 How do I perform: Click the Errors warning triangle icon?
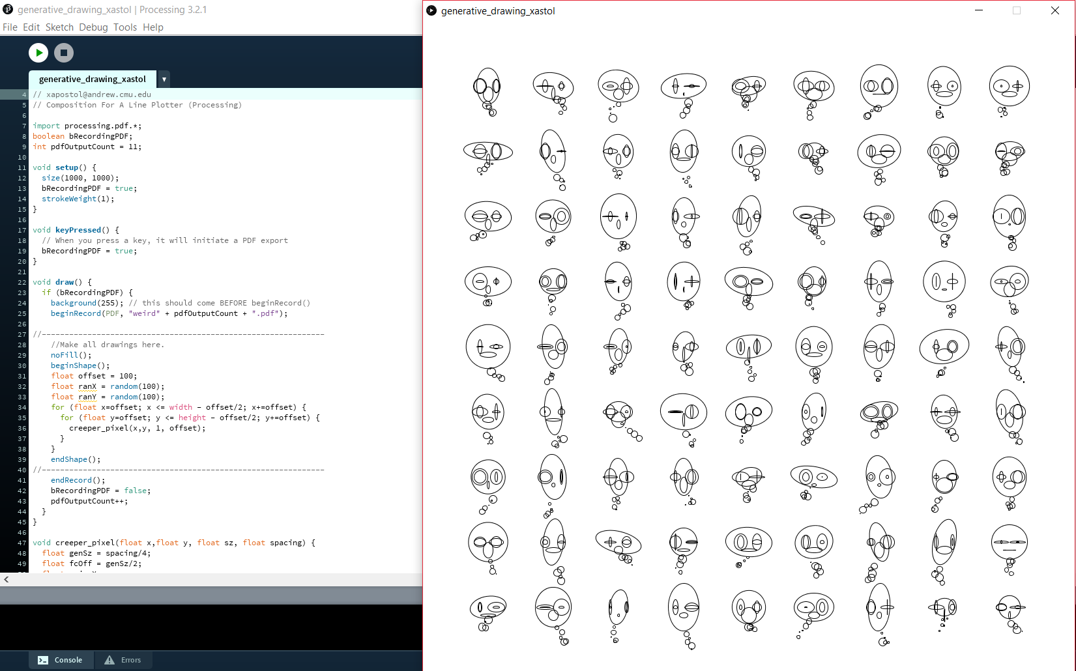[109, 660]
